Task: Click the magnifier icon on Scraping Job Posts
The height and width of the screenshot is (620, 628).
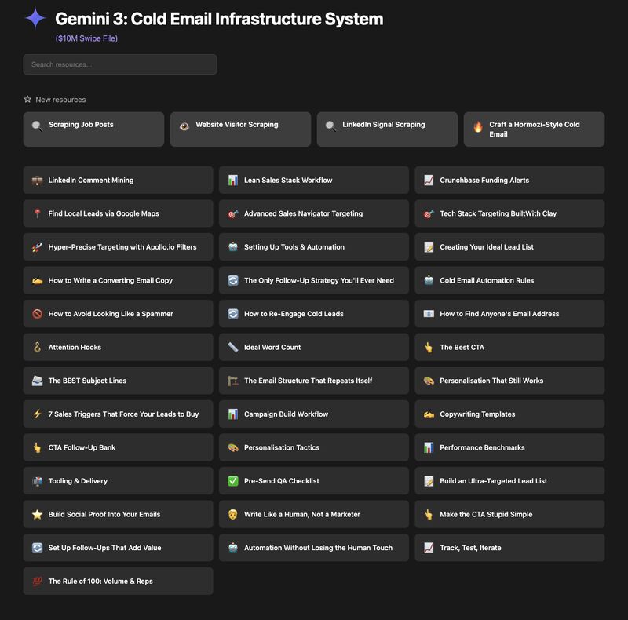Action: [37, 126]
